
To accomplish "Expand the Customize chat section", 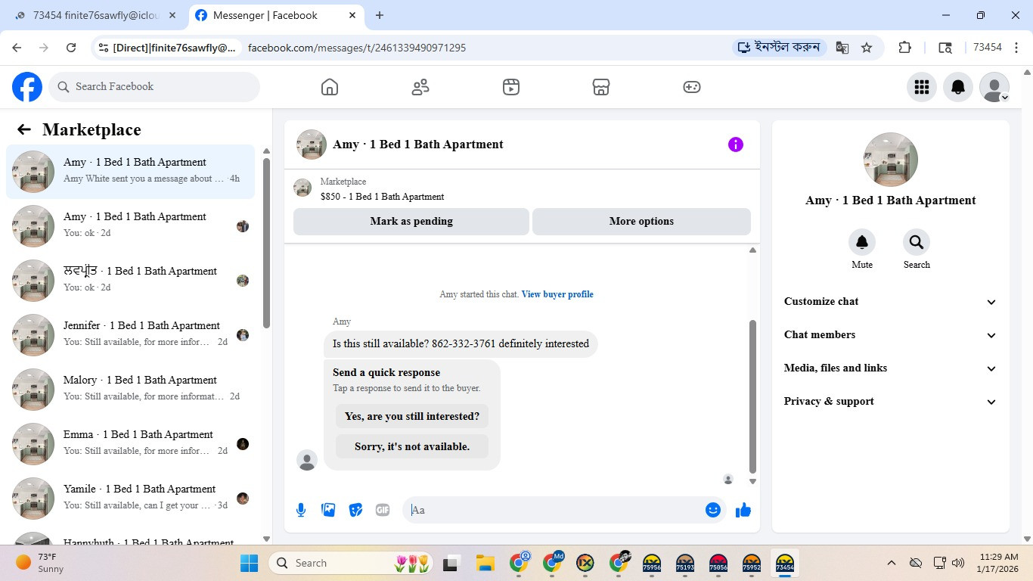I will tap(890, 302).
